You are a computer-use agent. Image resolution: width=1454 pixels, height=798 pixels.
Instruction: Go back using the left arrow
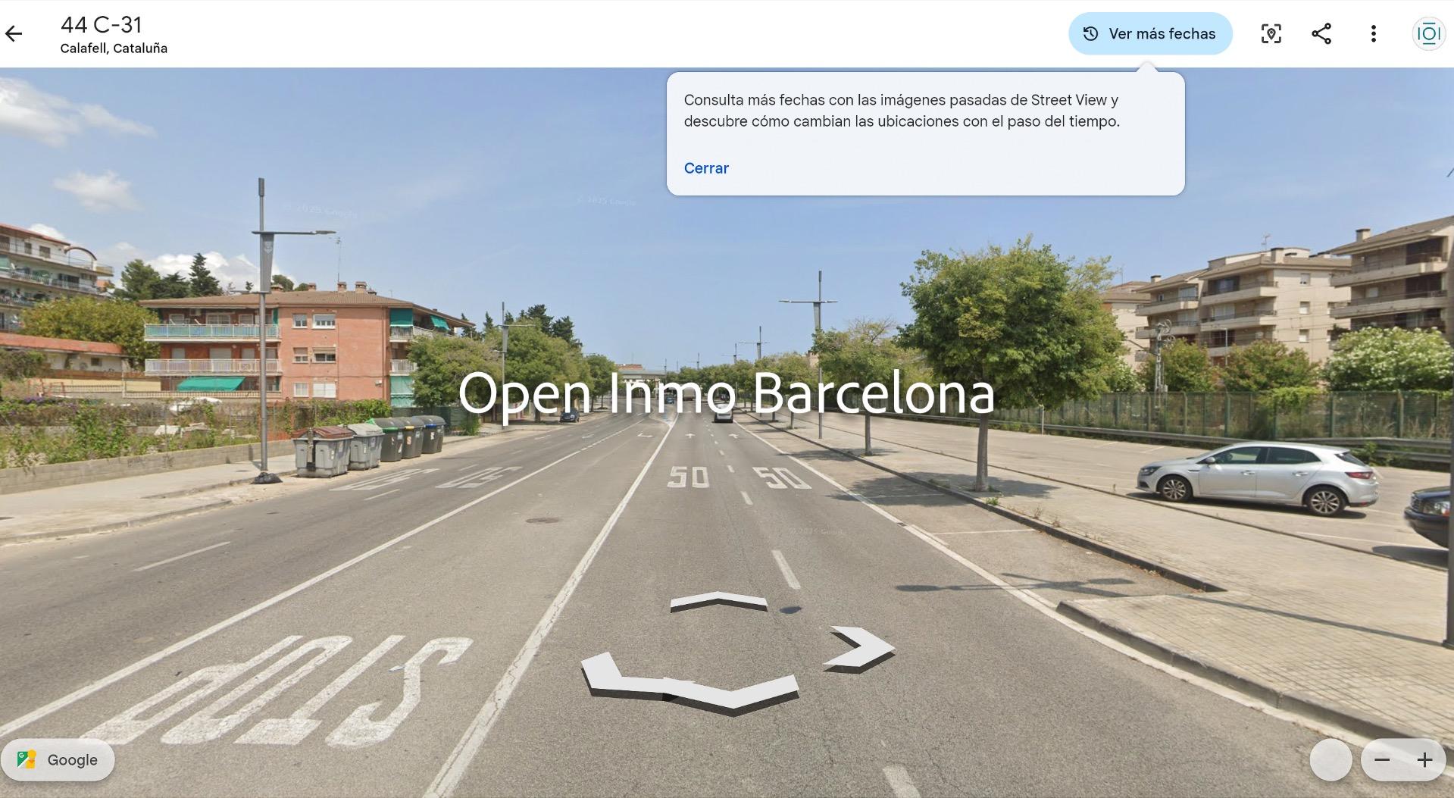(14, 33)
